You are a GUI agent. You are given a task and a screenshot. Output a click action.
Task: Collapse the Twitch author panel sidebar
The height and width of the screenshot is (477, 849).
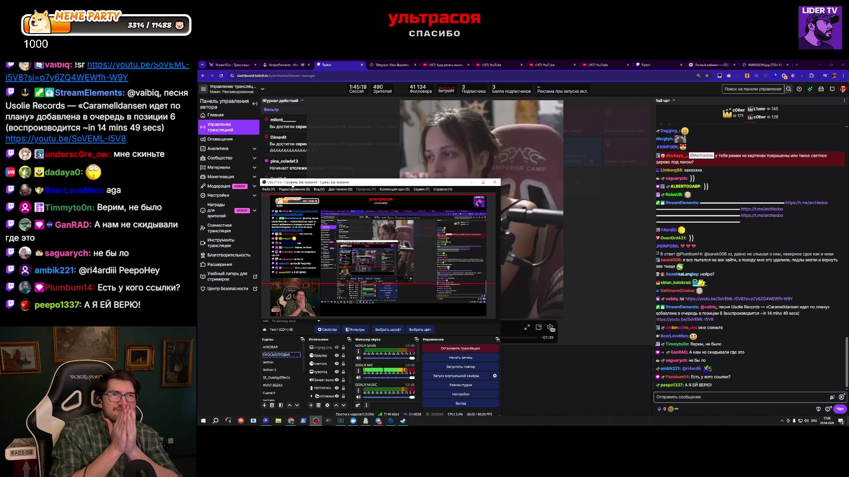click(255, 104)
